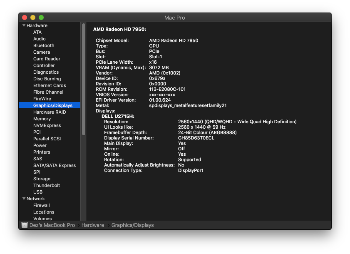Select Locations under Network
Viewport: 350px width, 254px height.
[44, 212]
